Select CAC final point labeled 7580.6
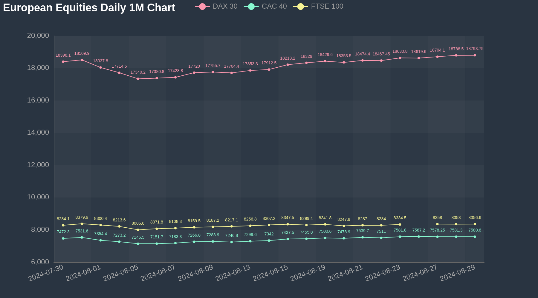 coord(475,237)
